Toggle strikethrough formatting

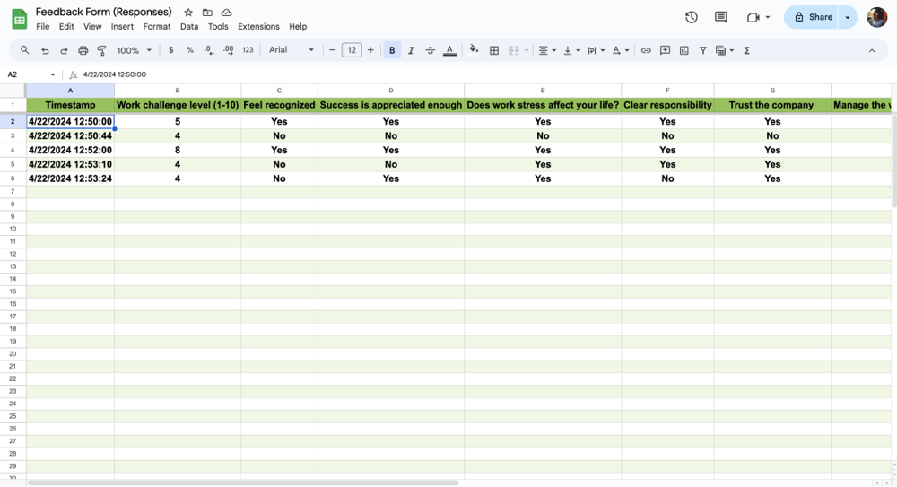click(431, 51)
